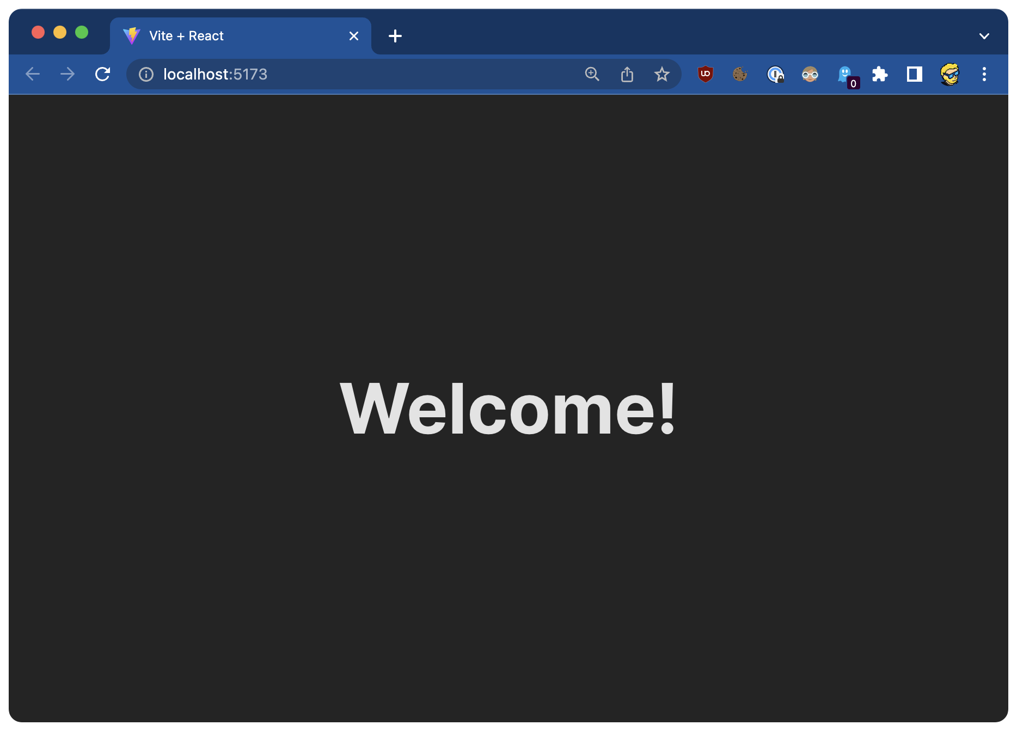This screenshot has height=731, width=1017.
Task: Open the uBlock Origin extension
Action: tap(705, 74)
